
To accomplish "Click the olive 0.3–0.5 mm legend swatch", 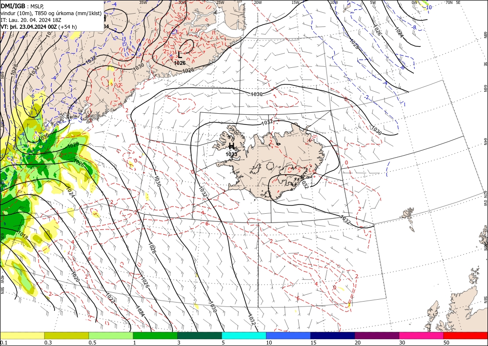I will [66, 335].
